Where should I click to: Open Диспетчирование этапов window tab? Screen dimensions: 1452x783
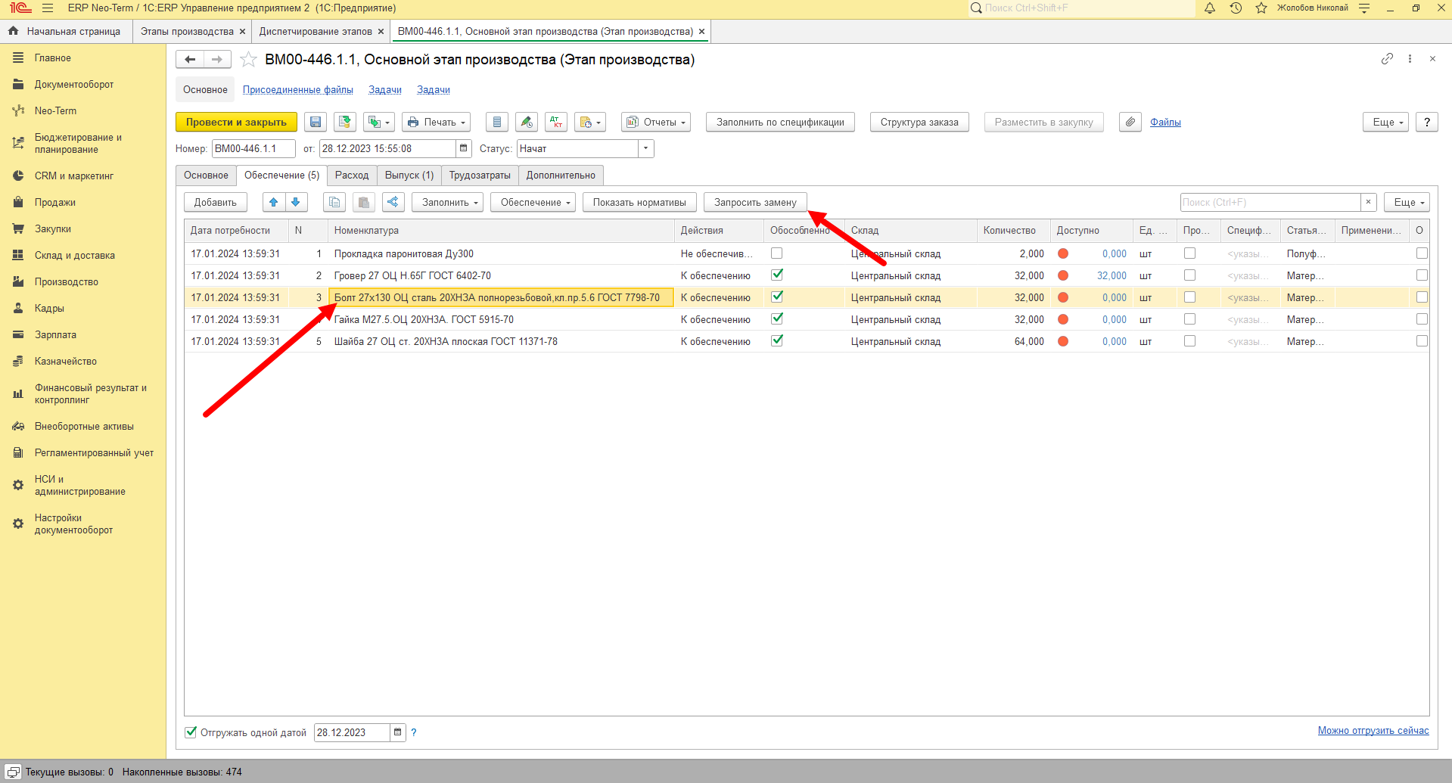click(x=316, y=31)
